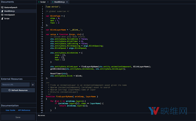Select the HostBlink.js editor tab
This screenshot has width=196, height=121.
tap(59, 2)
